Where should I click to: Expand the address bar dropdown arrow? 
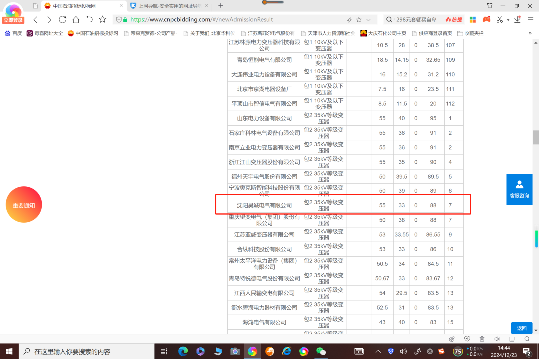pyautogui.click(x=368, y=20)
